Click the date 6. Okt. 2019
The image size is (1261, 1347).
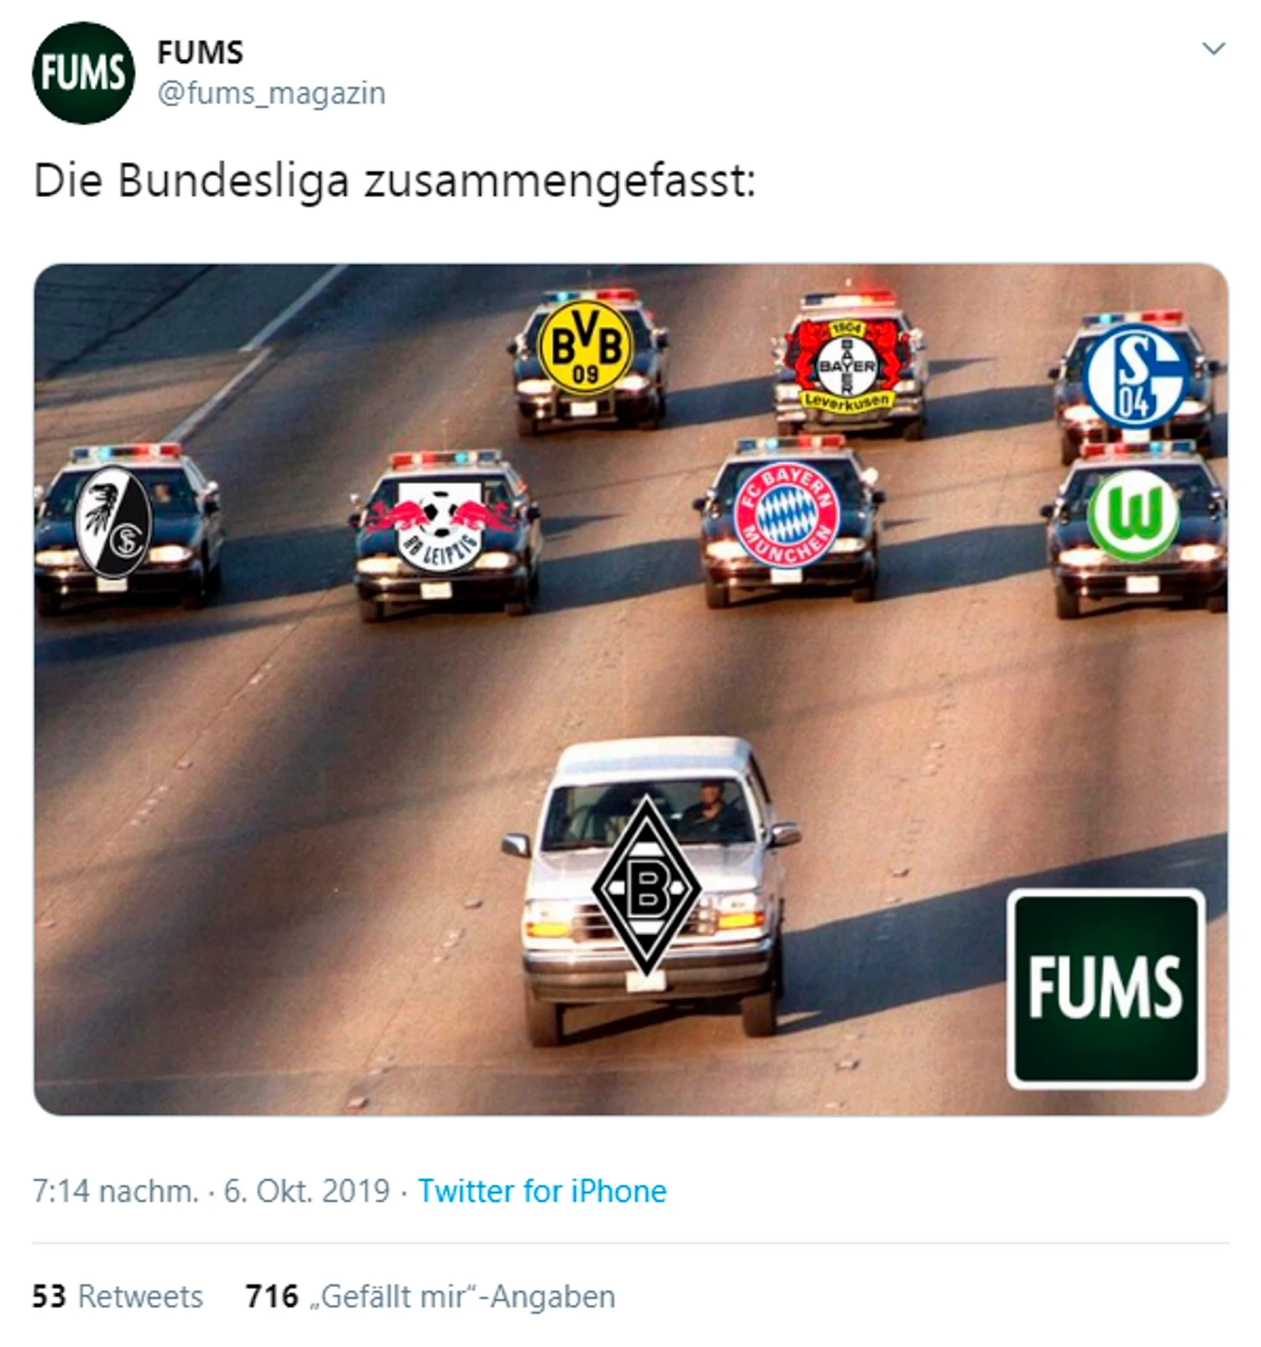(x=307, y=1191)
